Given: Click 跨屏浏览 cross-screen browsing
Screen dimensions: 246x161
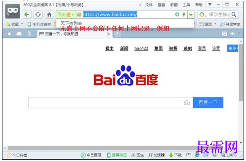Looking at the screenshot, I should 117,155.
